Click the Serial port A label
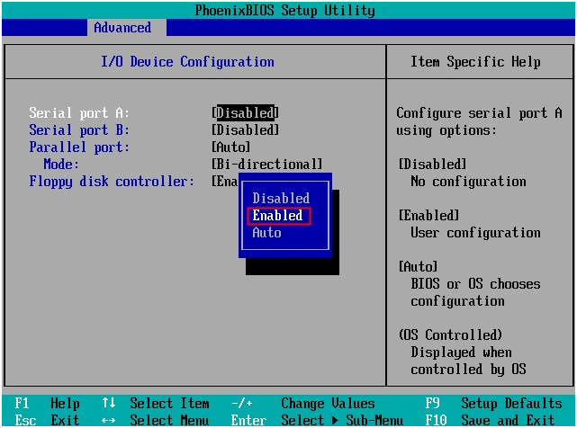Image resolution: width=577 pixels, height=428 pixels. click(x=79, y=113)
